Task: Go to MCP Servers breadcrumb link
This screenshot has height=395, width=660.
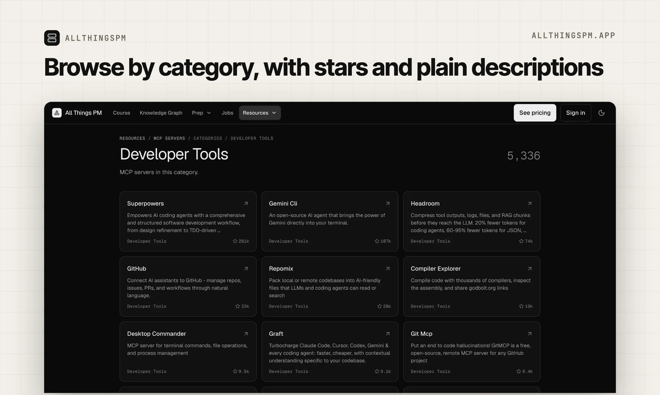Action: (x=169, y=139)
